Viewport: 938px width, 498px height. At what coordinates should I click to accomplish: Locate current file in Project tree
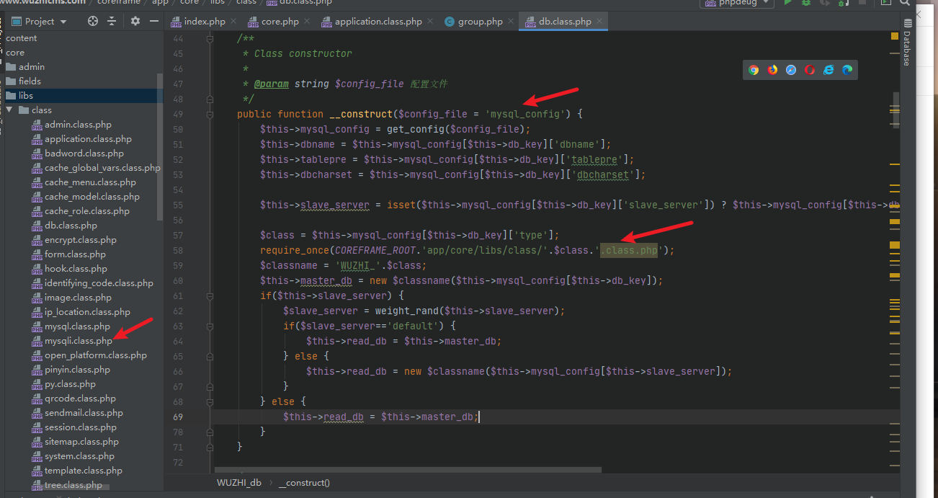coord(93,22)
